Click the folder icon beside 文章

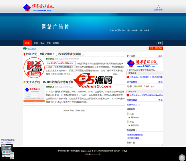click(x=128, y=114)
